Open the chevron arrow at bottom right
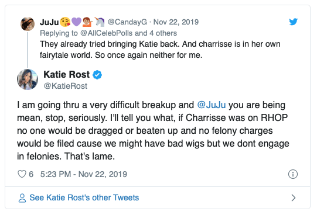The image size is (317, 215). [x=294, y=198]
